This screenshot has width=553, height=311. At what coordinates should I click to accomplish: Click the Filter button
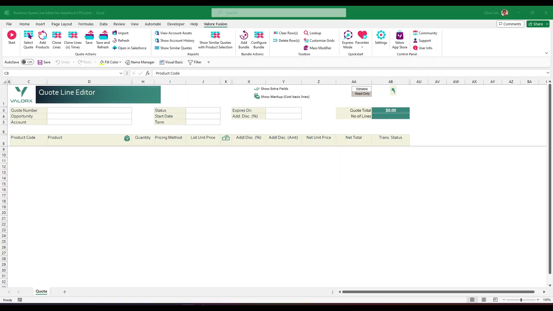tap(195, 62)
